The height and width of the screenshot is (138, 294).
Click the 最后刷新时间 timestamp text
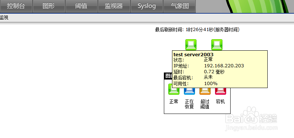coord(197,30)
